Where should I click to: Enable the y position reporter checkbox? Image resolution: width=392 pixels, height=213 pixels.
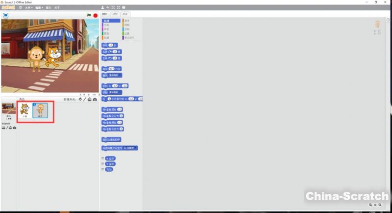coord(102,164)
